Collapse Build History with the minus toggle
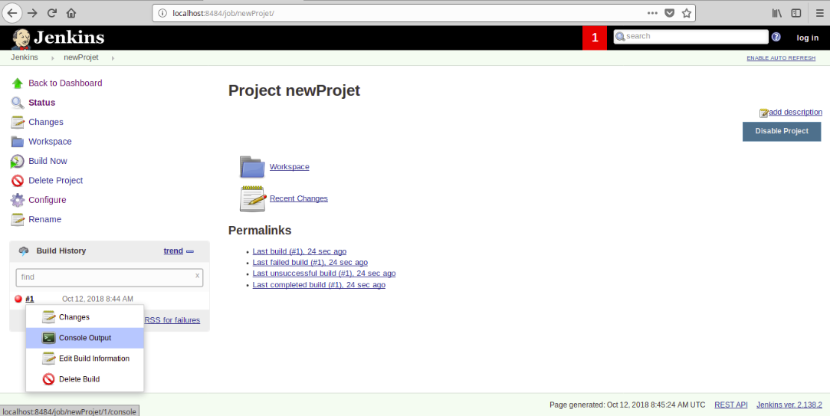830x416 pixels. (x=190, y=251)
